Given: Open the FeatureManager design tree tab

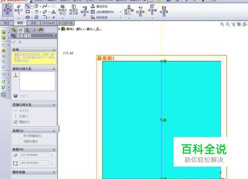Looking at the screenshot, I should 14,30.
